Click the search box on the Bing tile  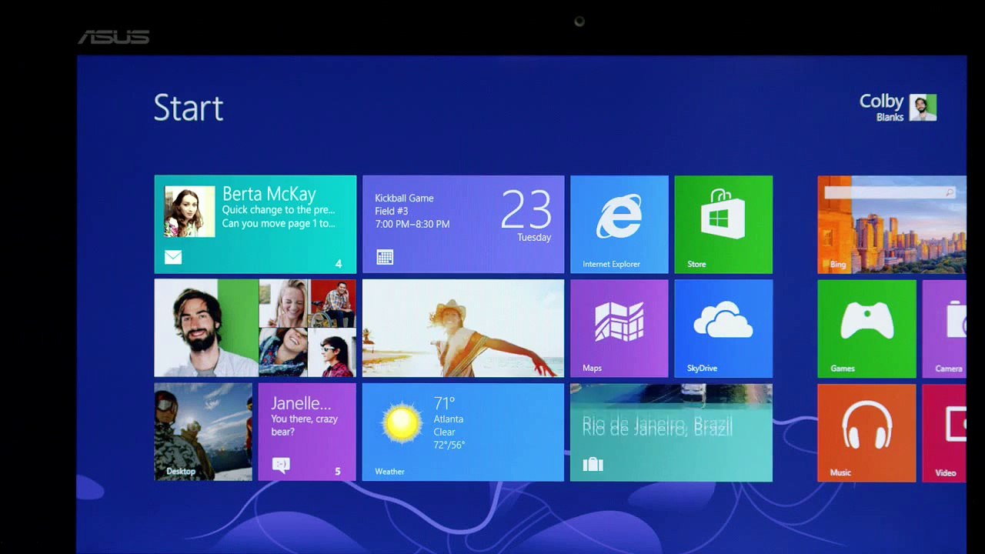(890, 192)
